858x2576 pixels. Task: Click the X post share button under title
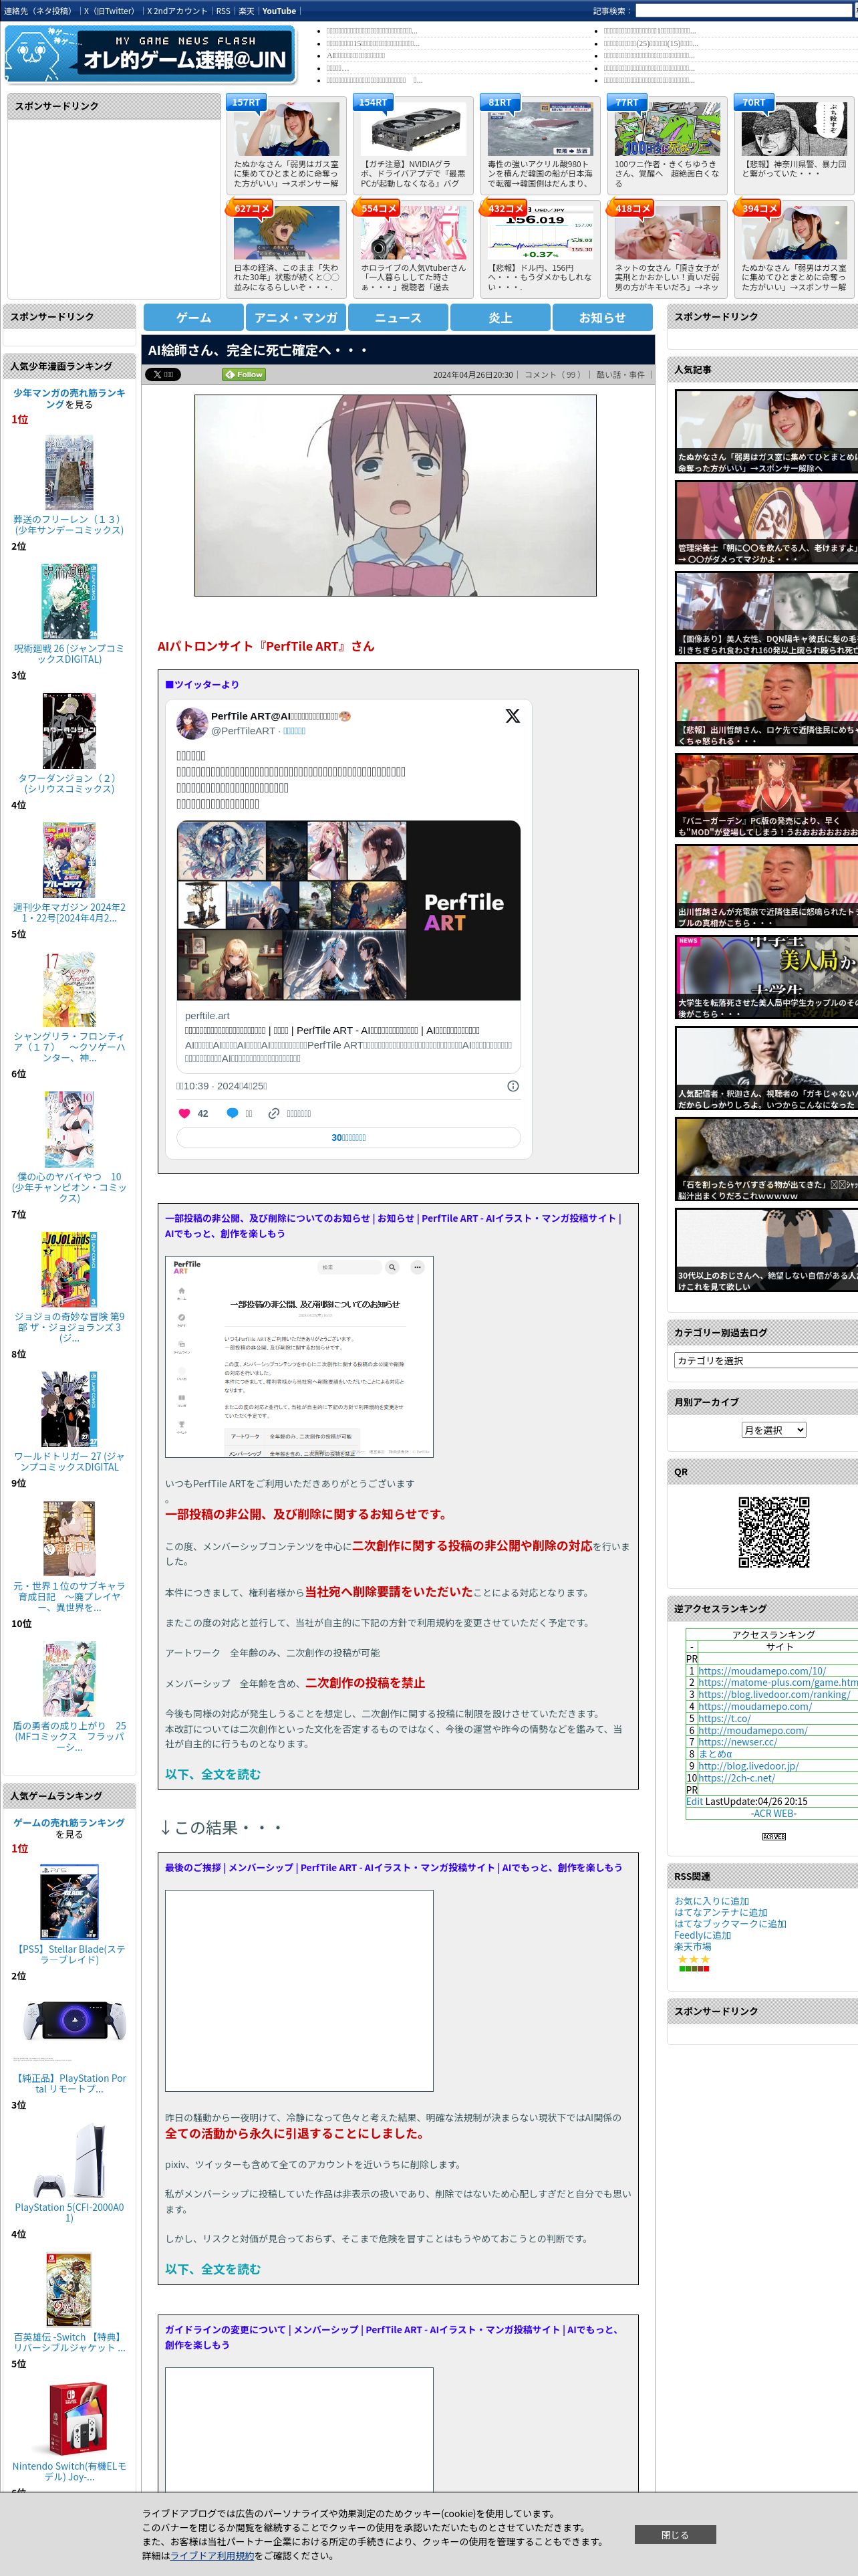point(163,375)
